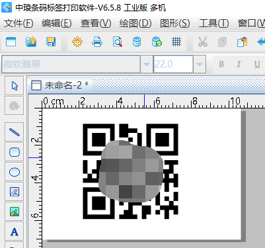Image resolution: width=265 pixels, height=248 pixels.
Task: Select the text tool A
Action: (15, 231)
